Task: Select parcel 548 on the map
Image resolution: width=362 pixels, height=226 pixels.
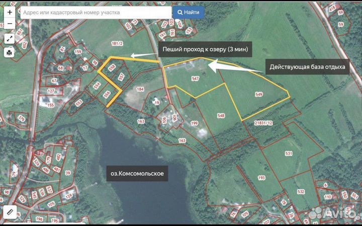Action: 221,115
